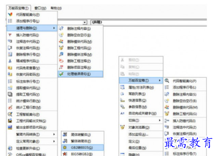216x156 pixels.
Task: Click the icon beside 提取工程代码(Y)
Action: pyautogui.click(x=10, y=94)
